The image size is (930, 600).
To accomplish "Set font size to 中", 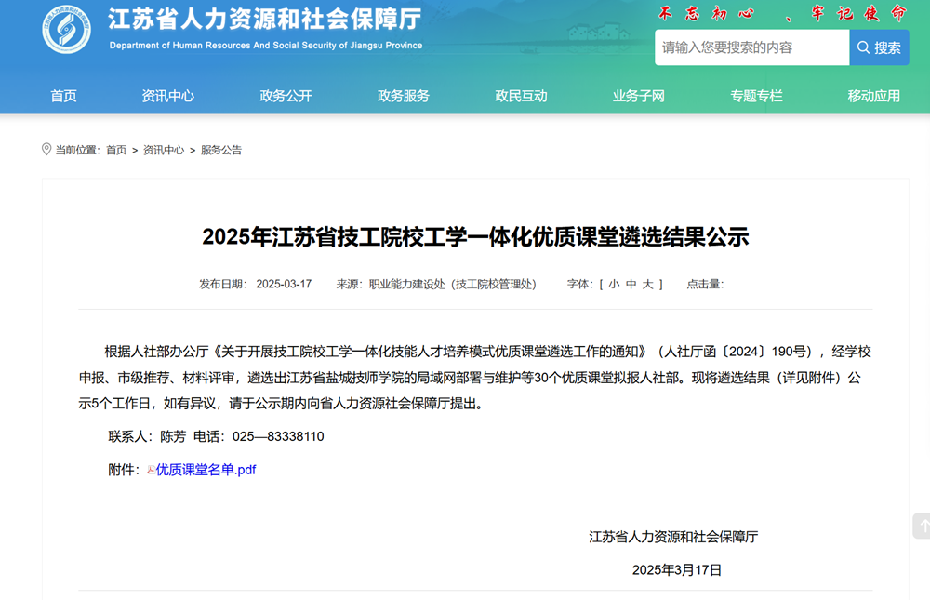I will [x=631, y=285].
